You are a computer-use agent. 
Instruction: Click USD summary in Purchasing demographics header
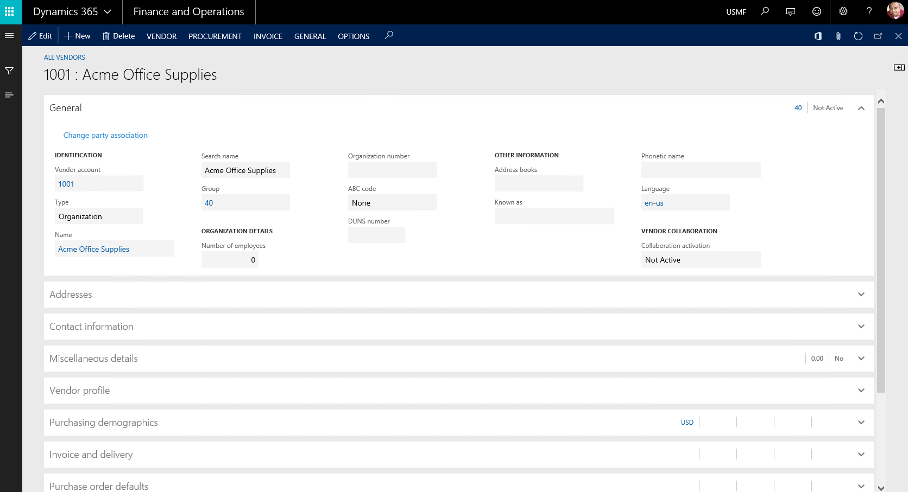(x=687, y=423)
